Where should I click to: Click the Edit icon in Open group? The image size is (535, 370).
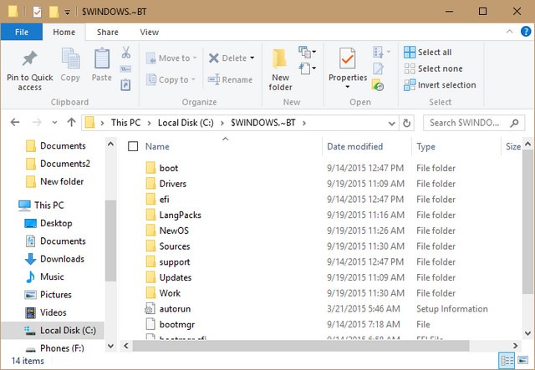point(378,68)
